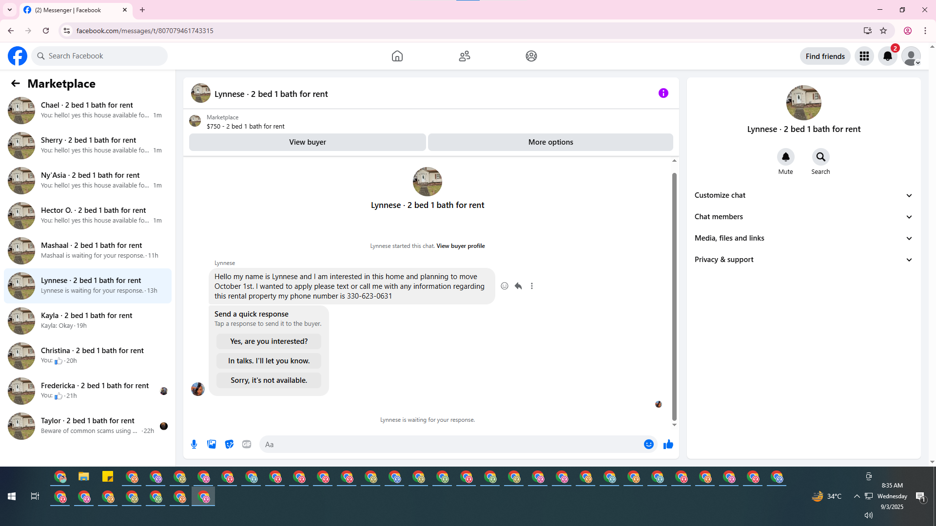Open Fredericka's rental conversation
Image resolution: width=936 pixels, height=526 pixels.
88,391
